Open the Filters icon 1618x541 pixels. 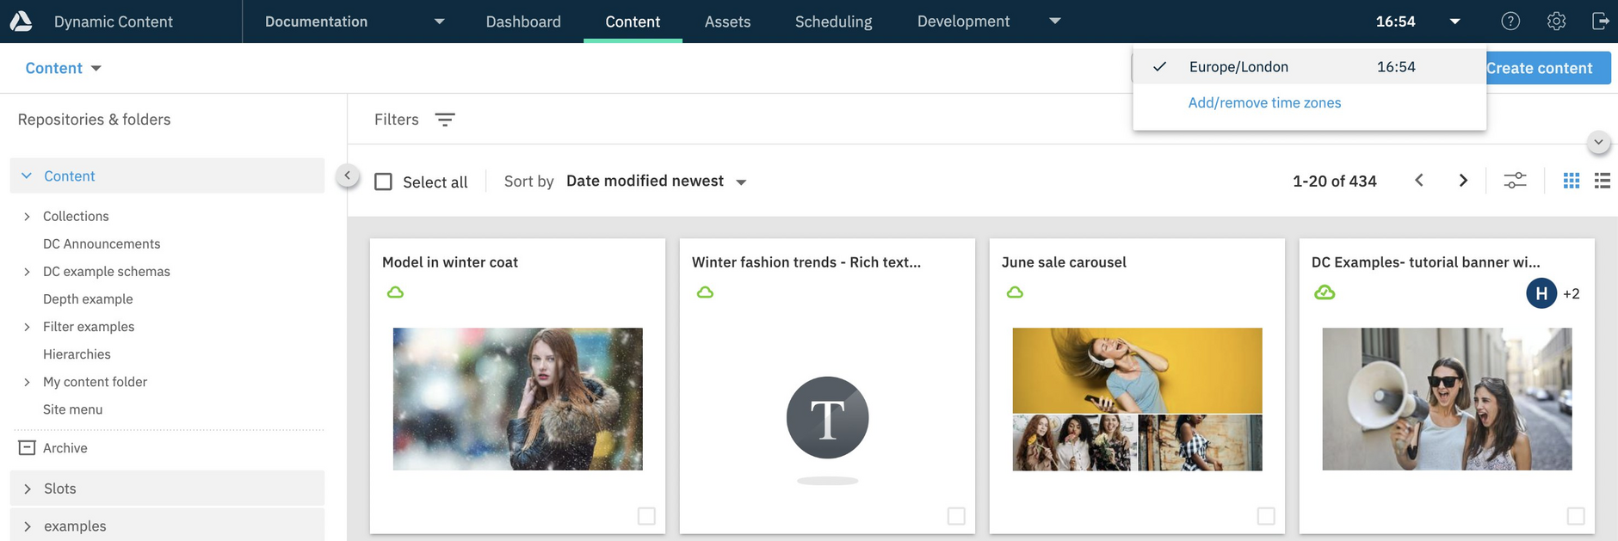[444, 120]
